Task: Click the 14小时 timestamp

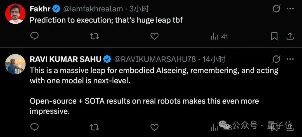Action: click(214, 59)
